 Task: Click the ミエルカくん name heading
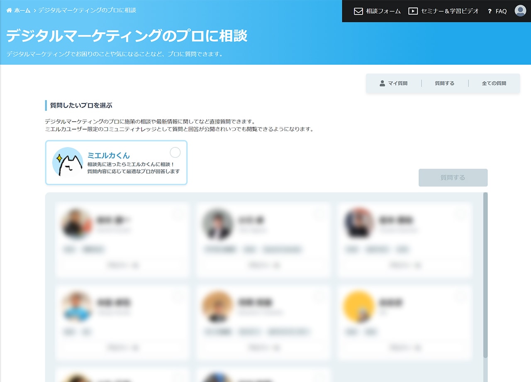(x=109, y=156)
